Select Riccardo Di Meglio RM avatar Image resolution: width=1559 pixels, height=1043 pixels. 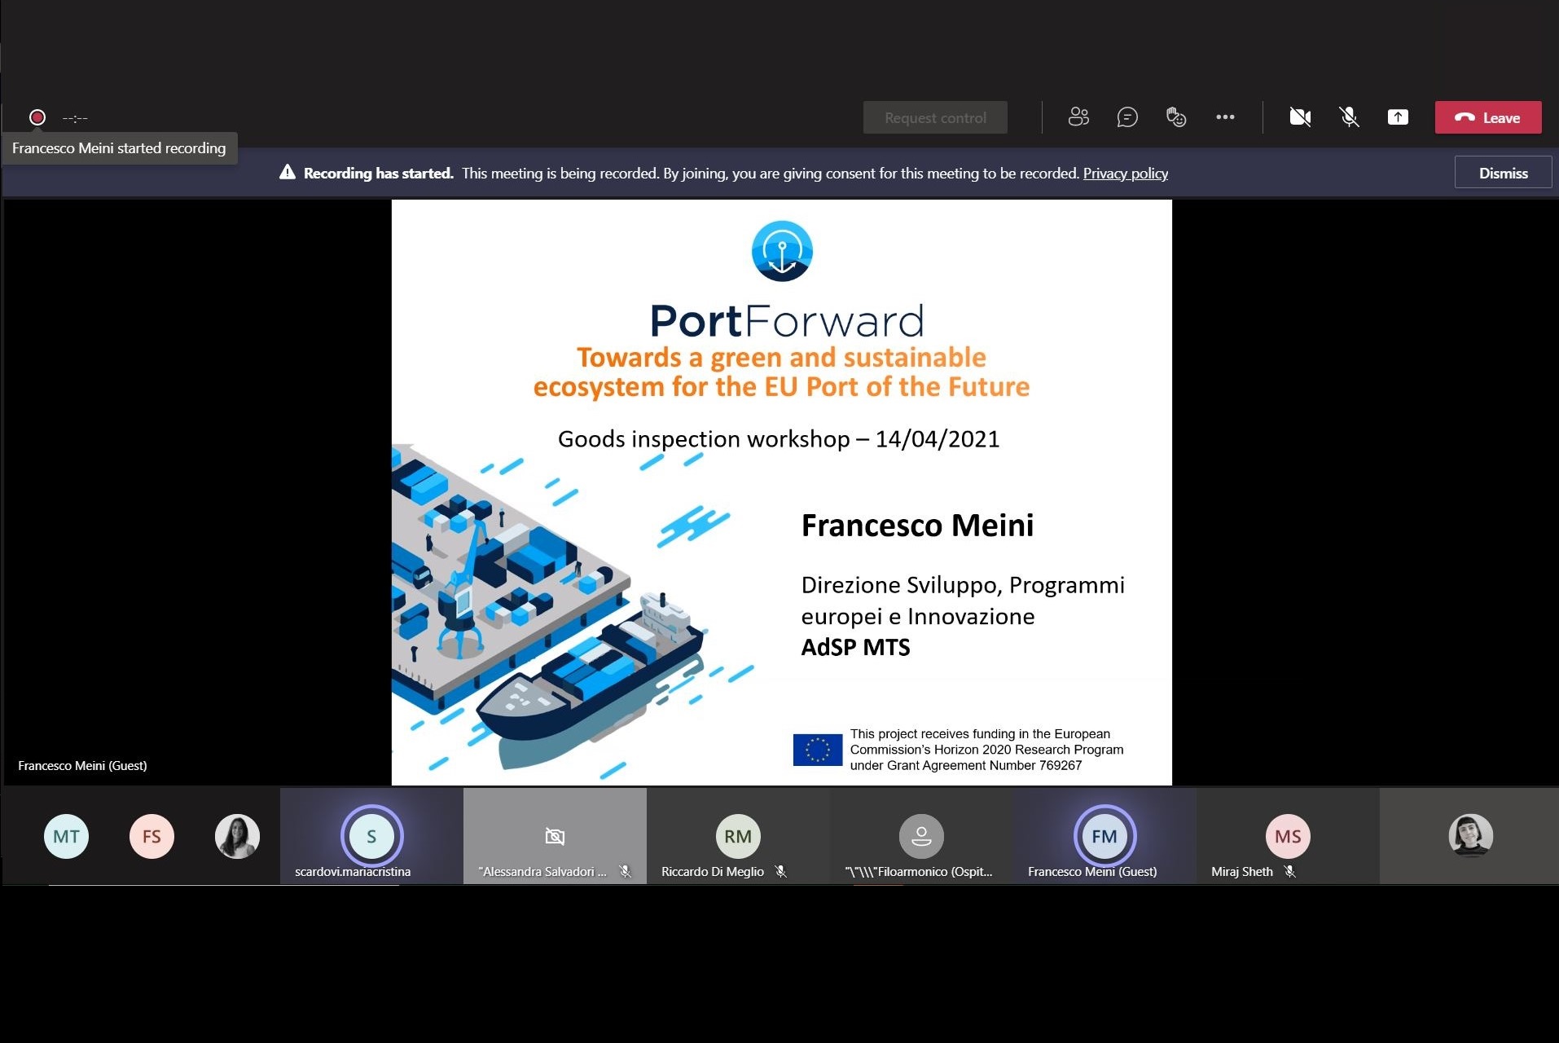click(x=738, y=836)
